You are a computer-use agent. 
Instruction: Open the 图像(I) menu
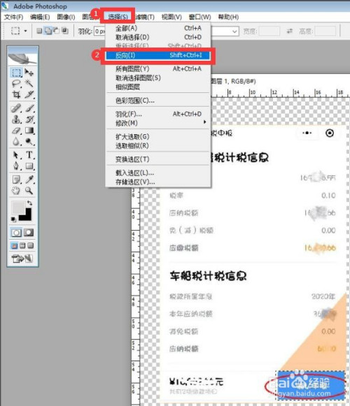tap(66, 17)
